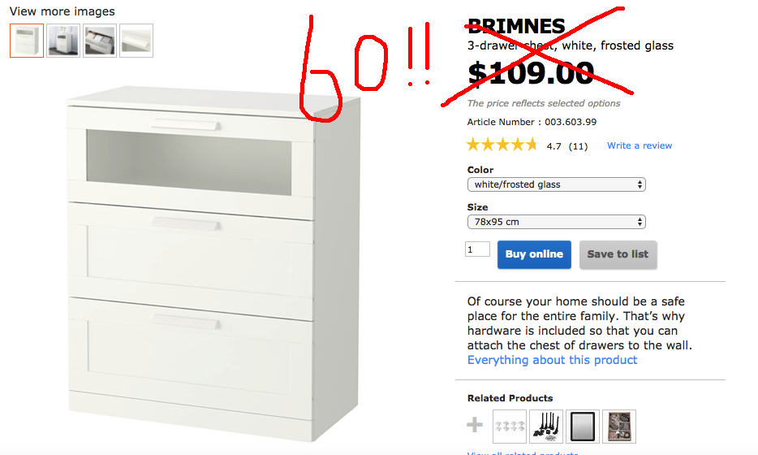Open the Write a review link
Viewport: 758px width, 455px height.
(x=640, y=145)
